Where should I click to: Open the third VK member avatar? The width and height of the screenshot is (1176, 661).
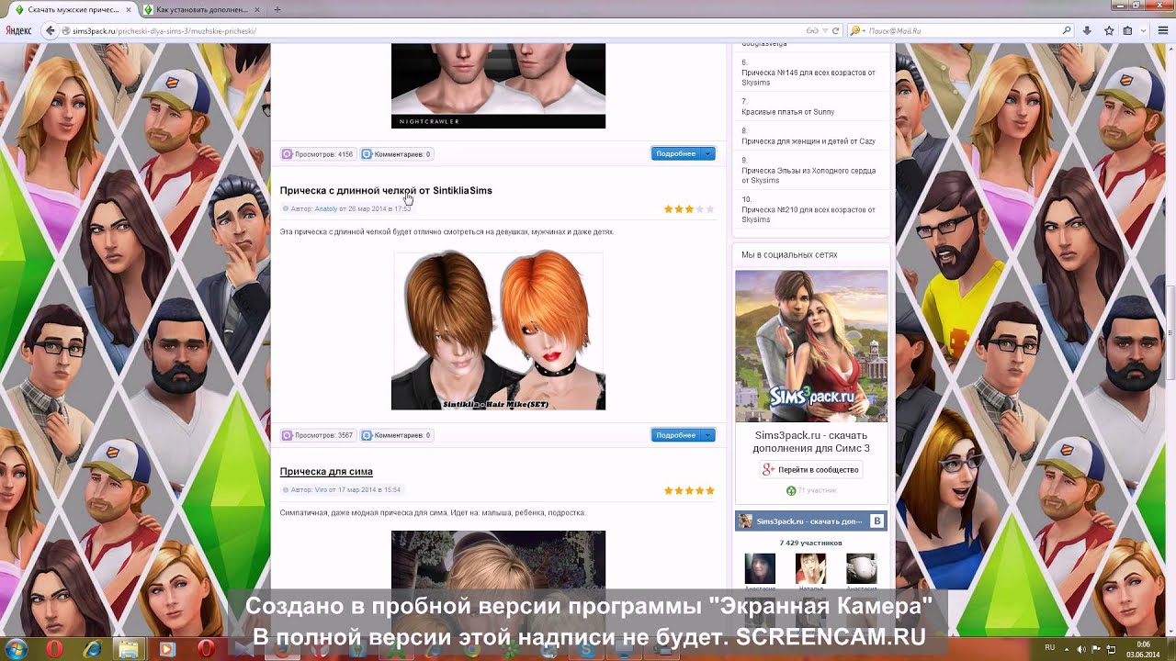(861, 568)
